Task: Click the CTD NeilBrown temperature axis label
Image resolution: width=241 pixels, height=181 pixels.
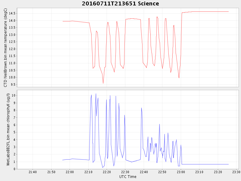Action: coord(5,48)
